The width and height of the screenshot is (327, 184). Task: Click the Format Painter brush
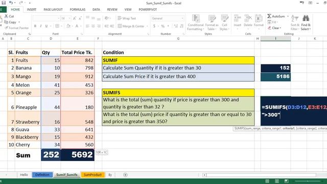click(x=17, y=28)
